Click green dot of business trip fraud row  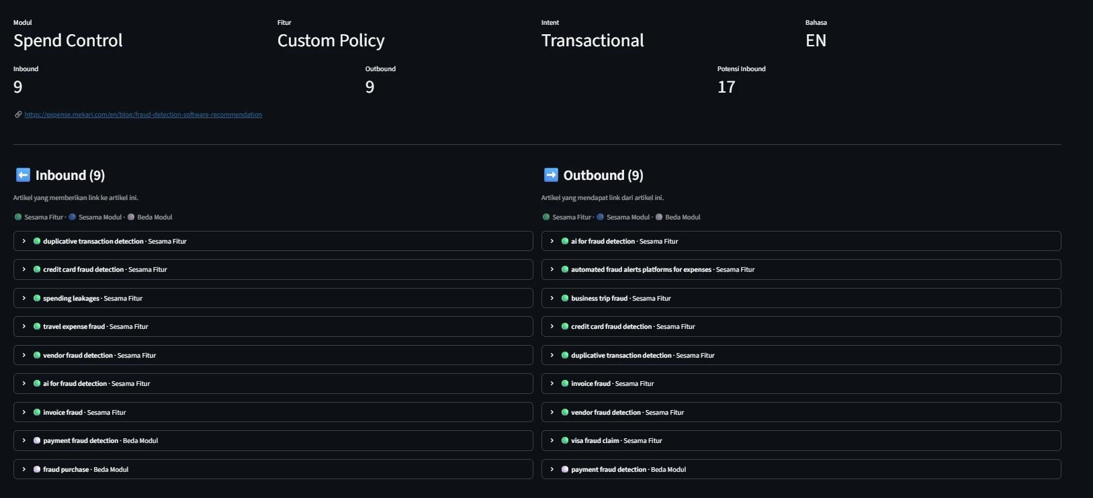tap(565, 298)
